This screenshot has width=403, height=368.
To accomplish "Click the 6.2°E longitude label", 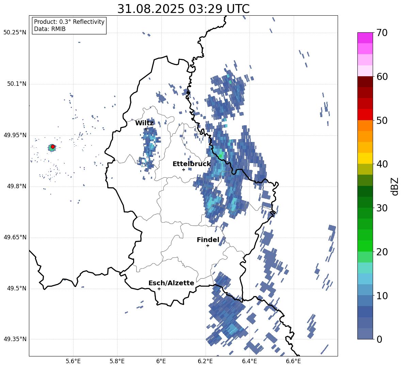I will (205, 361).
